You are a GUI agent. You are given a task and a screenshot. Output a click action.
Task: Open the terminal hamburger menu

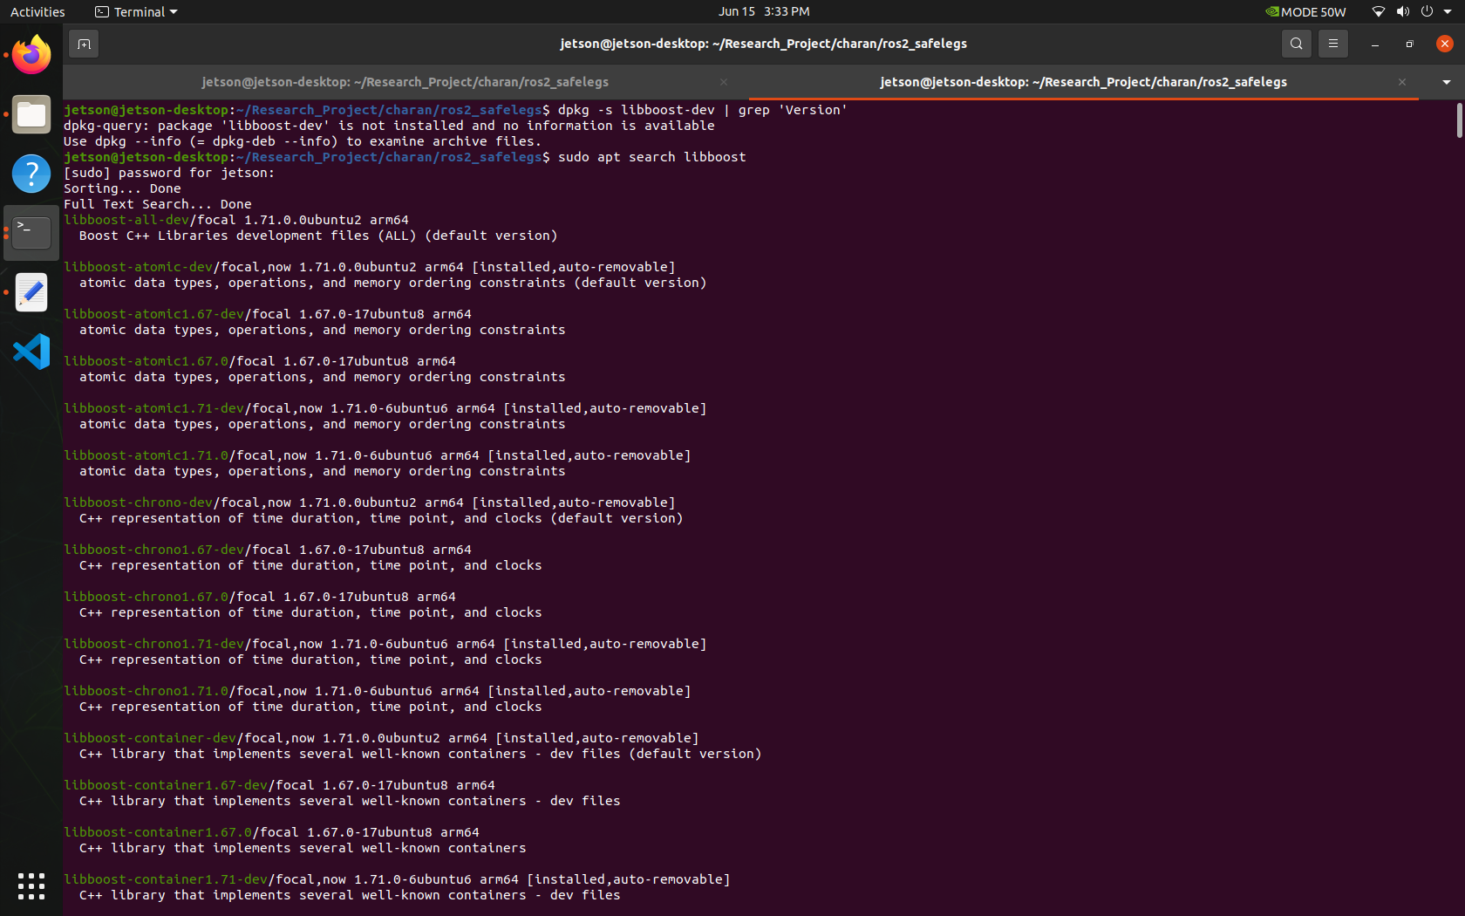tap(1332, 43)
